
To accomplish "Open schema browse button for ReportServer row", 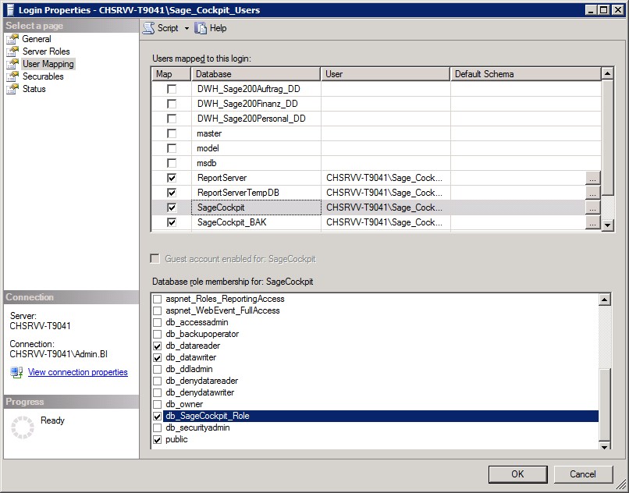I will point(593,178).
